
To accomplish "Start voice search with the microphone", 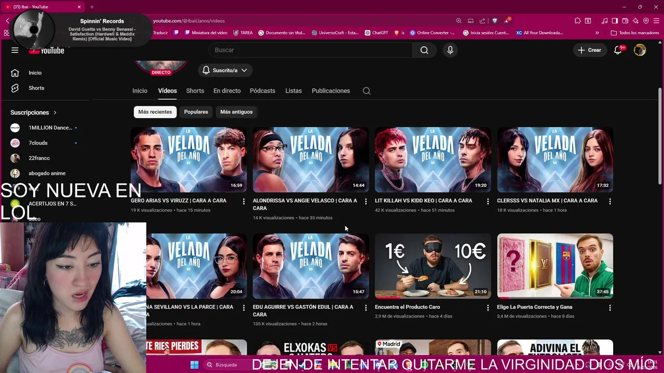I will pyautogui.click(x=450, y=50).
